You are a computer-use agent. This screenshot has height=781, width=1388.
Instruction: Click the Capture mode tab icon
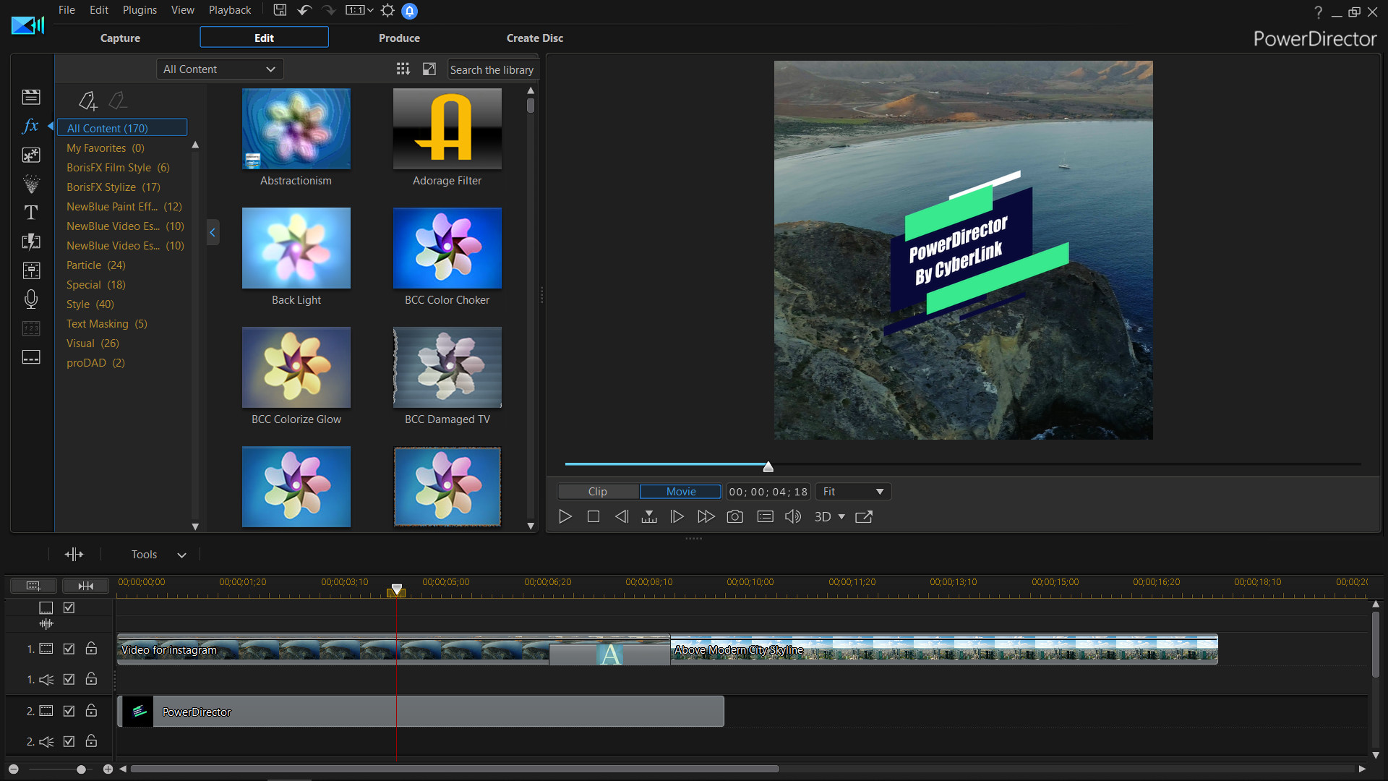(120, 38)
